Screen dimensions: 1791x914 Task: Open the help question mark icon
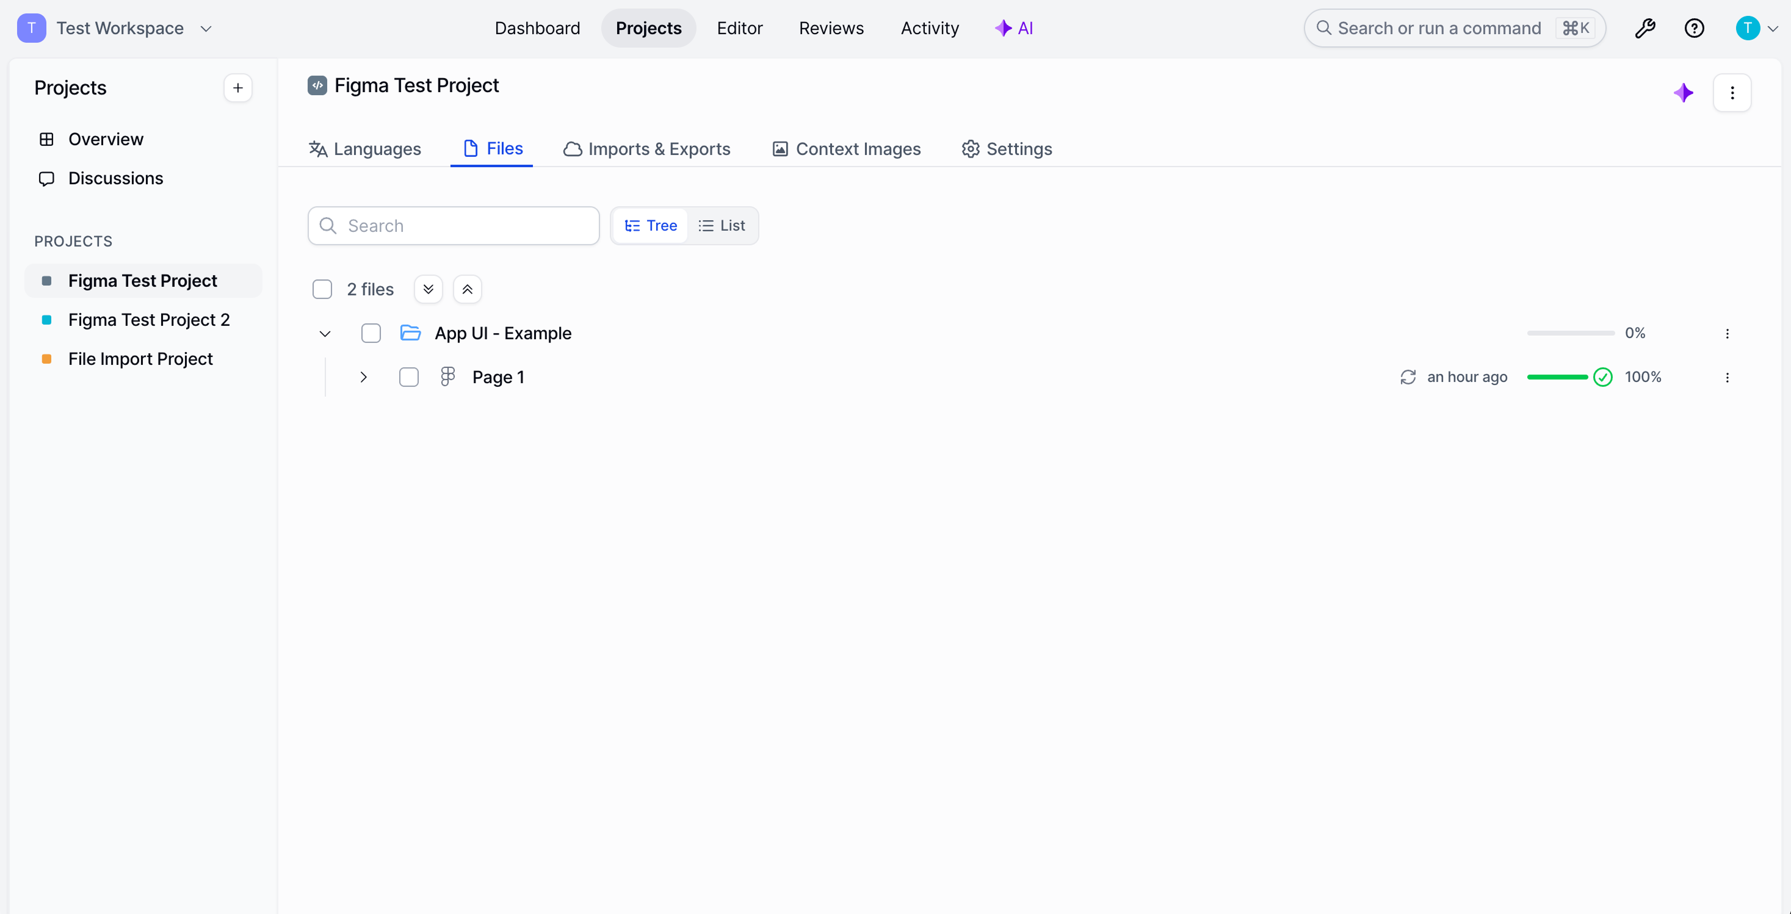click(1695, 29)
